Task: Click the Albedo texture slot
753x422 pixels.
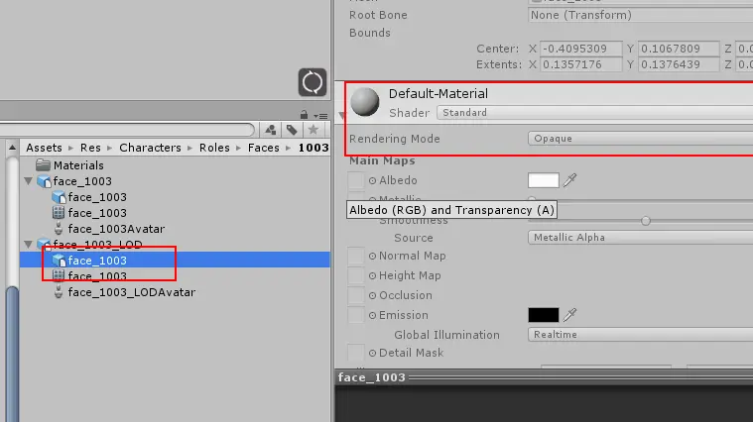Action: tap(356, 181)
